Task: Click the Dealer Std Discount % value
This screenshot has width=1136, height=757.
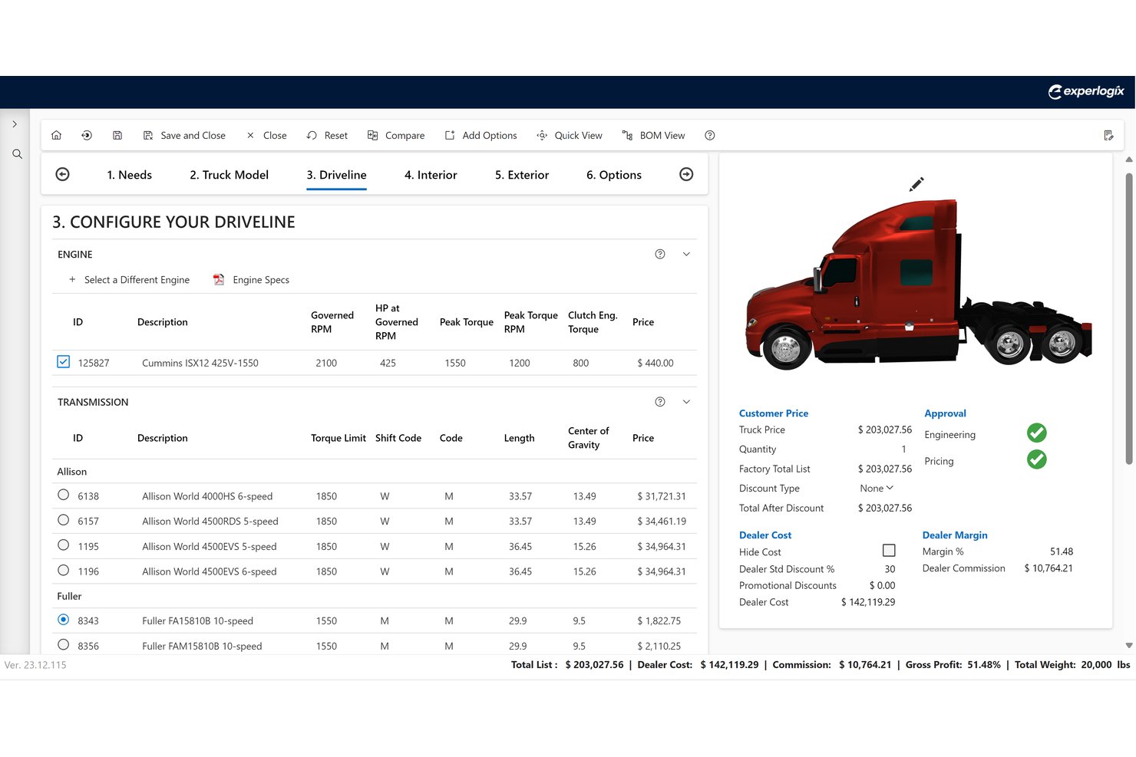Action: 890,569
